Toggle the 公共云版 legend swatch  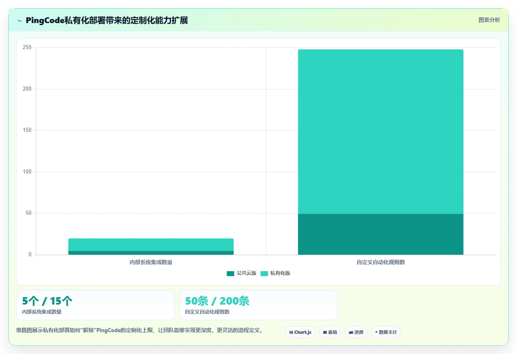(x=230, y=274)
